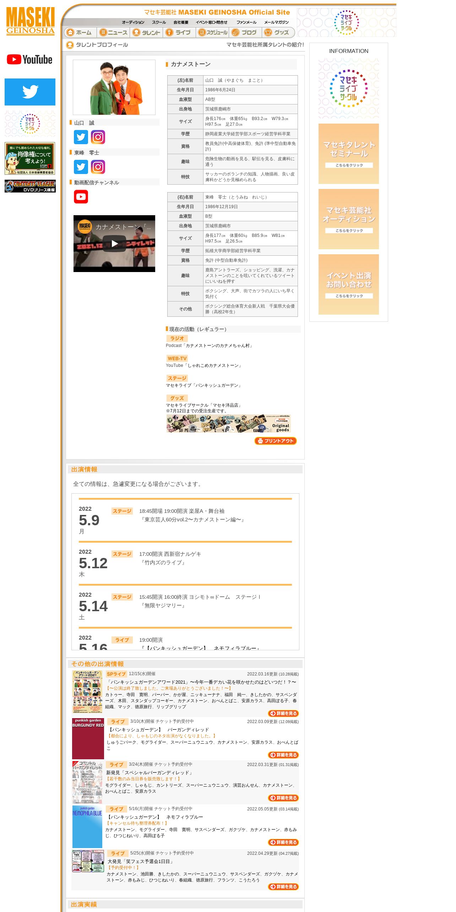Open the YouTube logo link in left sidebar

30,59
